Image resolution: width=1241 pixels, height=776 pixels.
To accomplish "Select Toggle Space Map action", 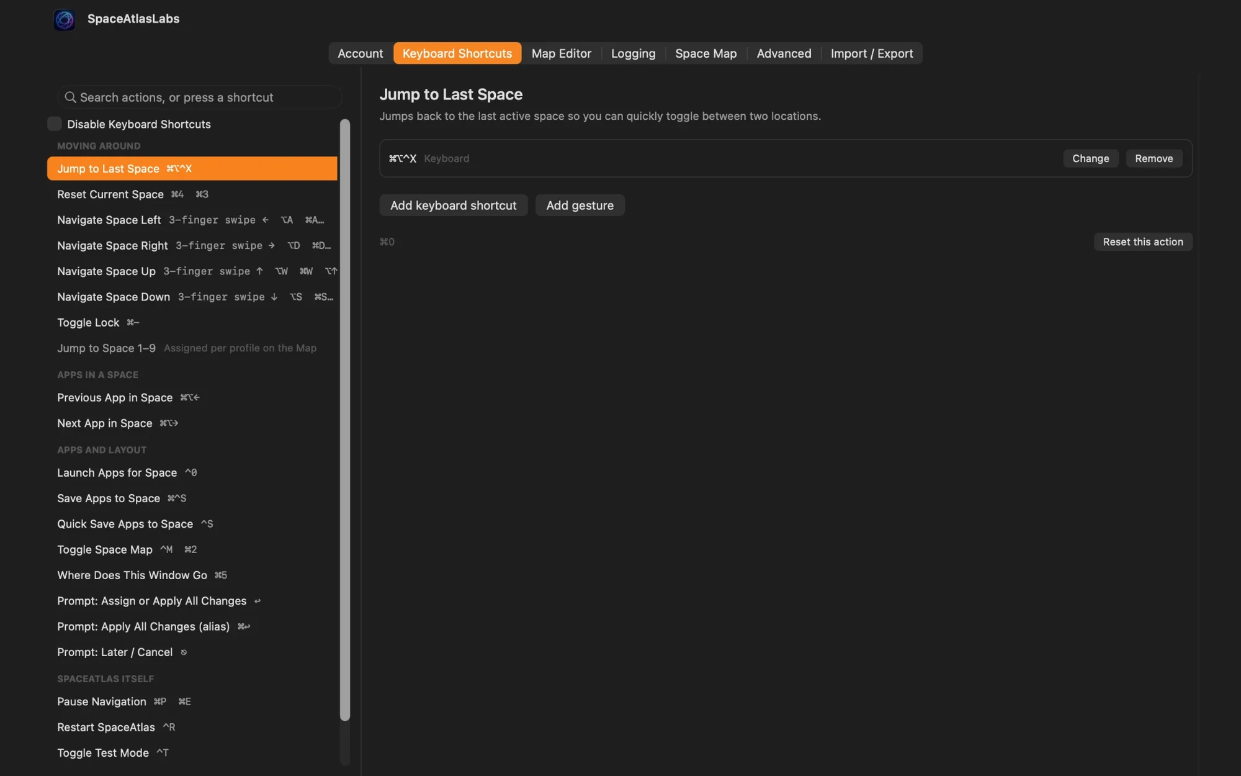I will point(192,549).
